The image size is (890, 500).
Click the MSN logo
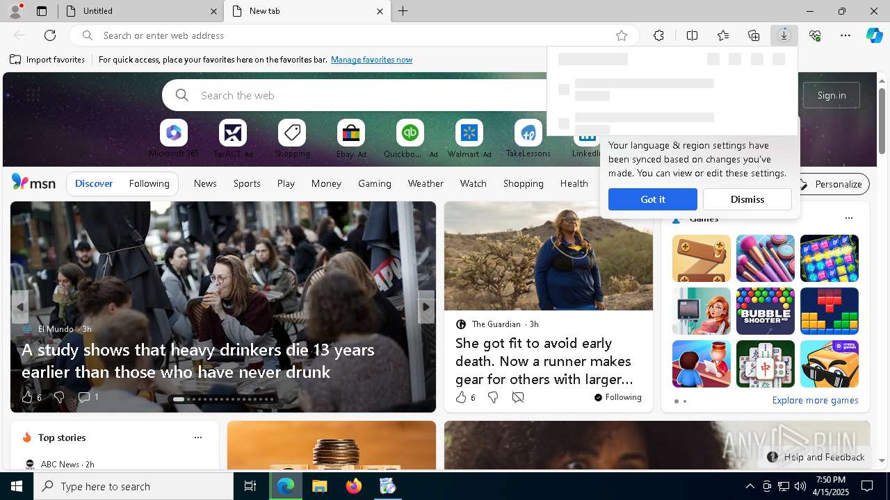point(33,183)
